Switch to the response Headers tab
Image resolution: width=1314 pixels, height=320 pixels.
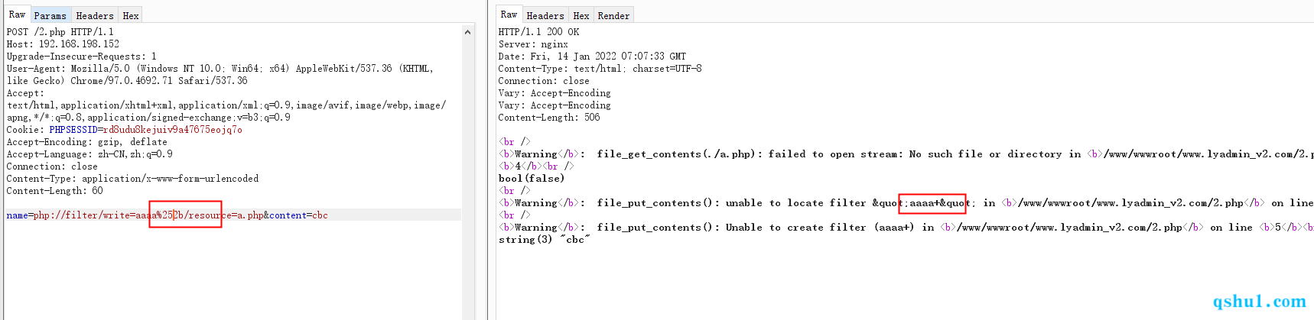(545, 15)
